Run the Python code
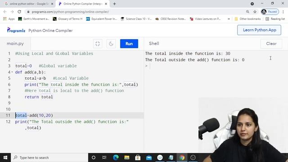This screenshot has width=288, height=162. point(129,44)
